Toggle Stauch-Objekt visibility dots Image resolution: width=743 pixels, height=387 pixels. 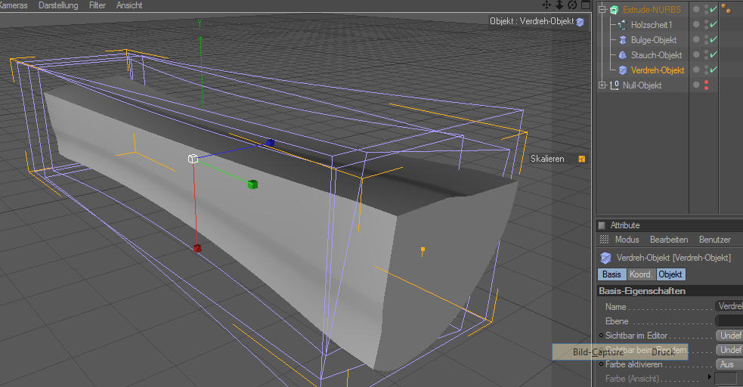[x=706, y=55]
